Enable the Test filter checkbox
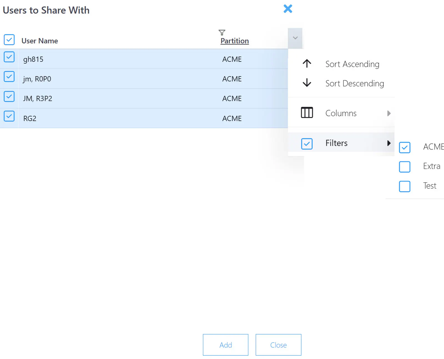 point(405,186)
